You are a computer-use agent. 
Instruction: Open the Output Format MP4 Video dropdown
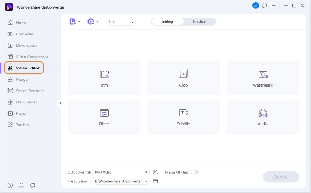[121, 172]
